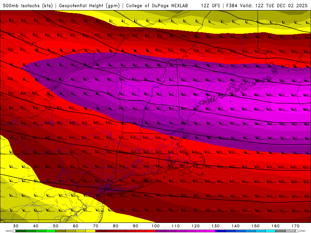The width and height of the screenshot is (311, 233).
Task: Click the "500mb Isotachs (kts)" title text
Action: tap(28, 5)
